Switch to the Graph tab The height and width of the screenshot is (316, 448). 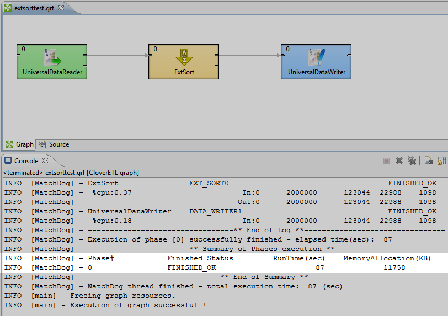(19, 144)
